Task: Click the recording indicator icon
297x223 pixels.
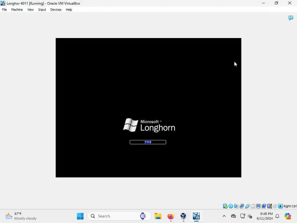Action: click(x=264, y=206)
